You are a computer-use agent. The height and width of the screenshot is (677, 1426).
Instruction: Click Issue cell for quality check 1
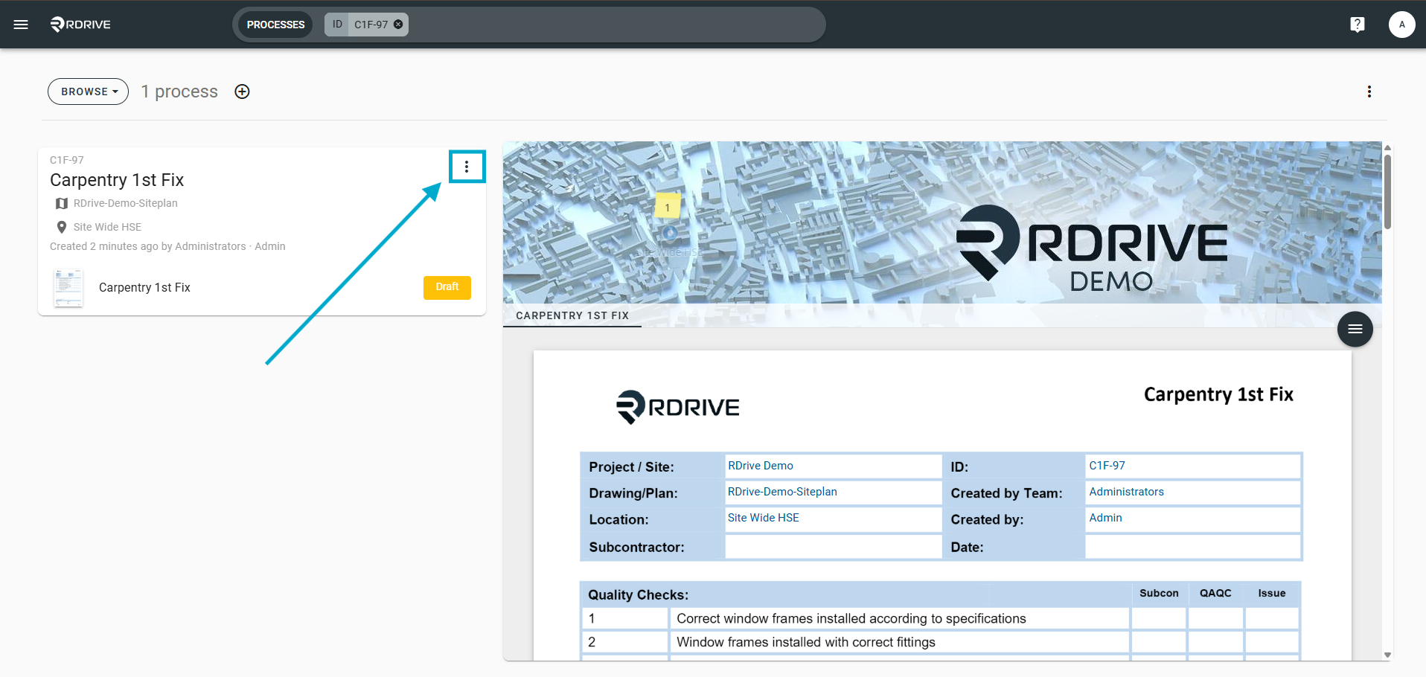coord(1272,618)
